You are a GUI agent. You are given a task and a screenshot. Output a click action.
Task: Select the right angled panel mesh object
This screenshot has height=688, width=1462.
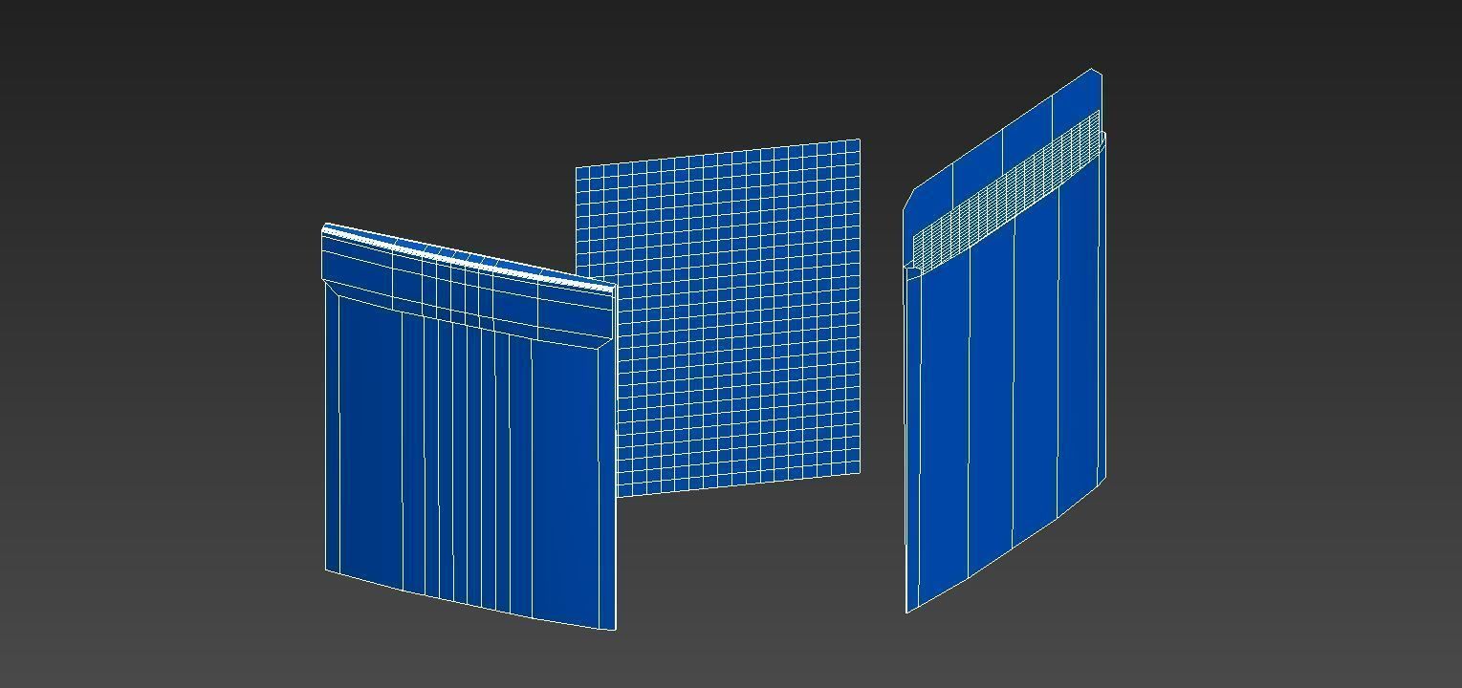[1005, 340]
